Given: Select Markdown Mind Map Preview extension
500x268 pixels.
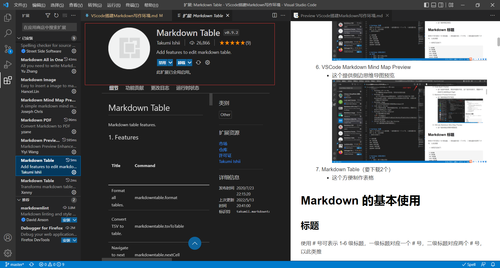Looking at the screenshot, I should click(x=48, y=106).
